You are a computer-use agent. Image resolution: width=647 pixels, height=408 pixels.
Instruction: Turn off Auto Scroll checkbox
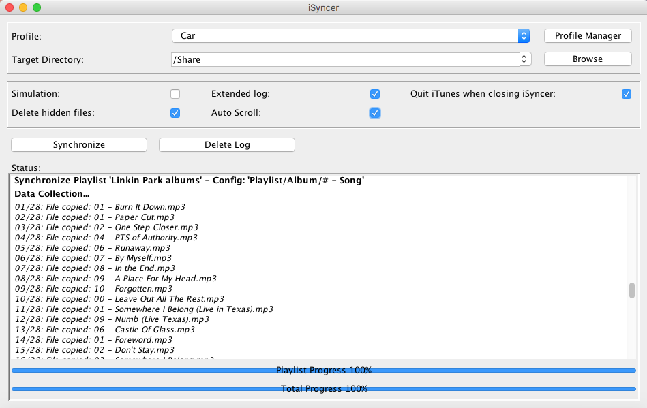point(374,113)
